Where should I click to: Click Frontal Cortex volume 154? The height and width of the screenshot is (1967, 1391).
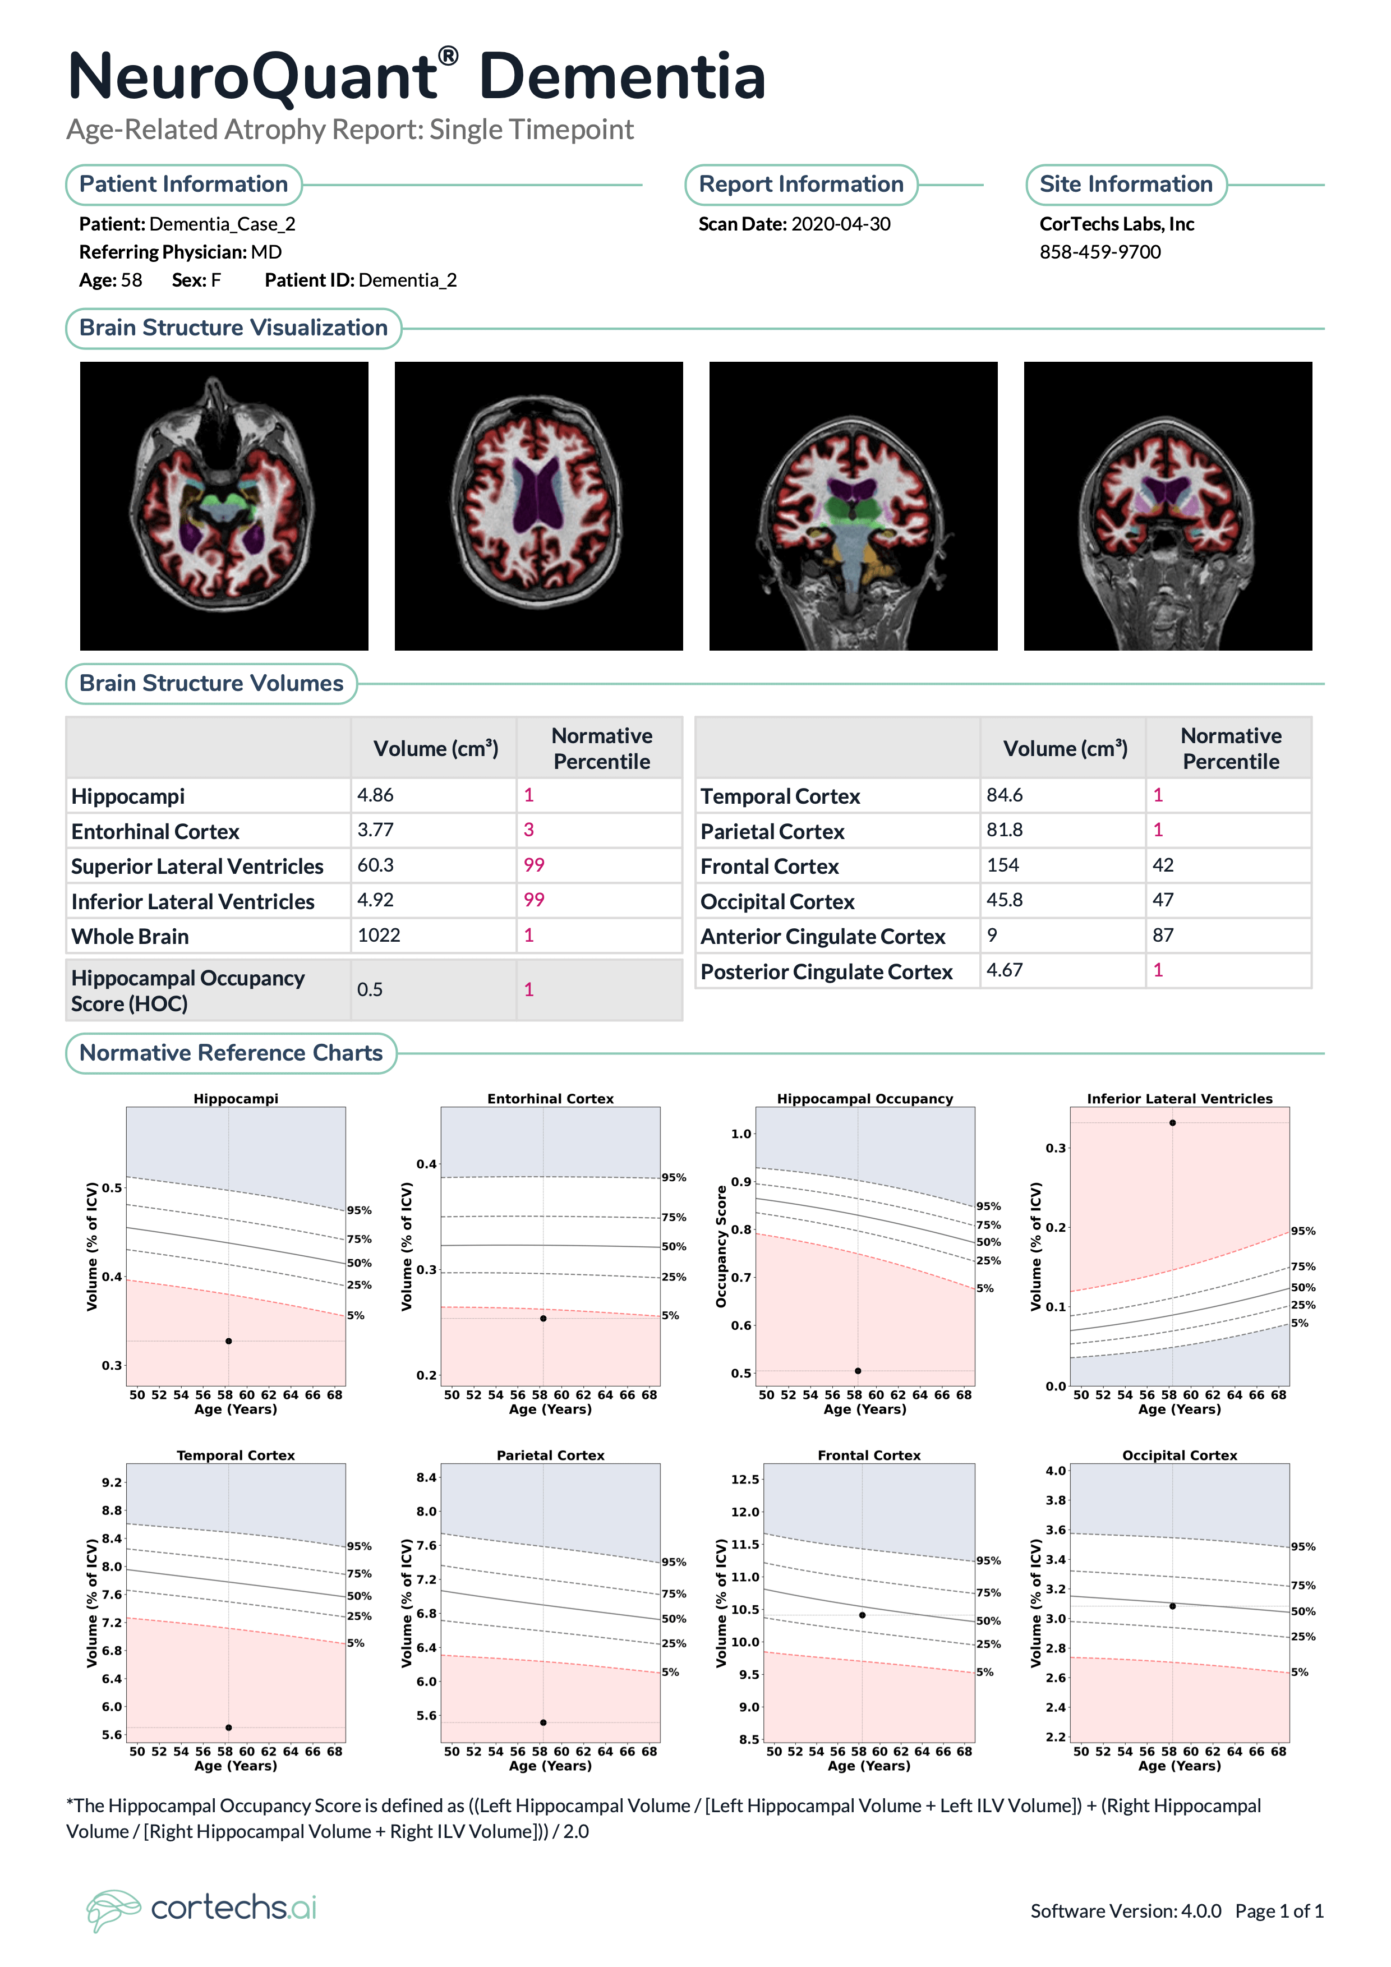pyautogui.click(x=1003, y=865)
